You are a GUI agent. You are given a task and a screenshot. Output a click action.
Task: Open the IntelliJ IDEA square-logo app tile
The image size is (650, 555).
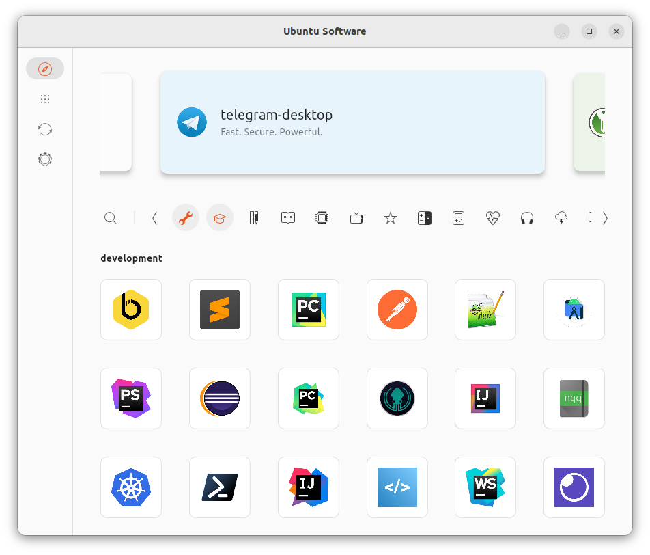(485, 398)
